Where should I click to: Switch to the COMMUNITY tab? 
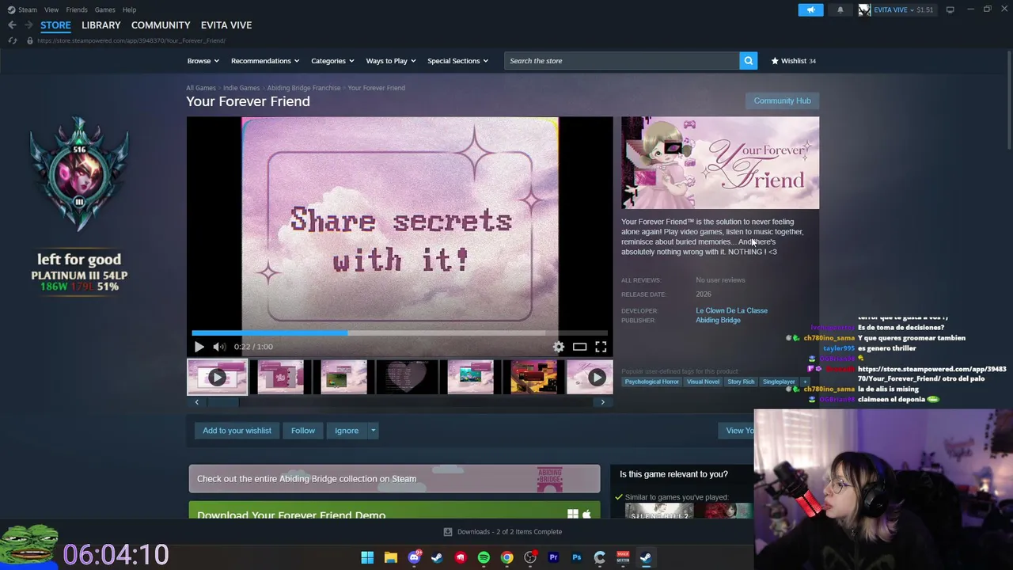tap(161, 25)
